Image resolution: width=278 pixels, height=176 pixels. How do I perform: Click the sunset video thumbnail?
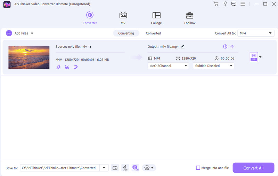point(29,57)
